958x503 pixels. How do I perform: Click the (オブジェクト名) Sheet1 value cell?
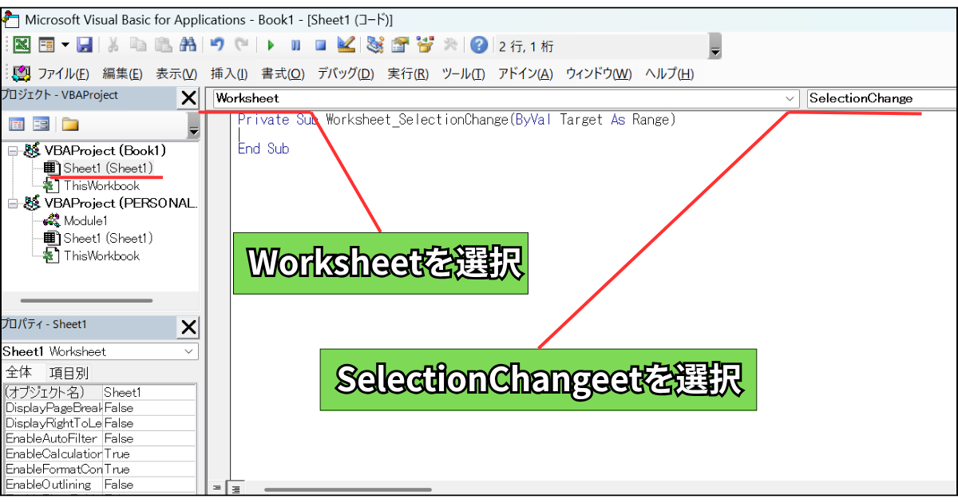pos(148,392)
